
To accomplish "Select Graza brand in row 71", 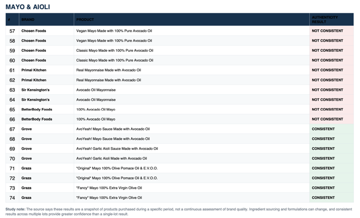I will tap(26, 168).
